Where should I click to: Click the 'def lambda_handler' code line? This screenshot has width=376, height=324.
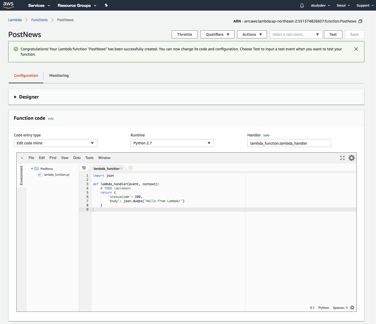[x=126, y=184]
